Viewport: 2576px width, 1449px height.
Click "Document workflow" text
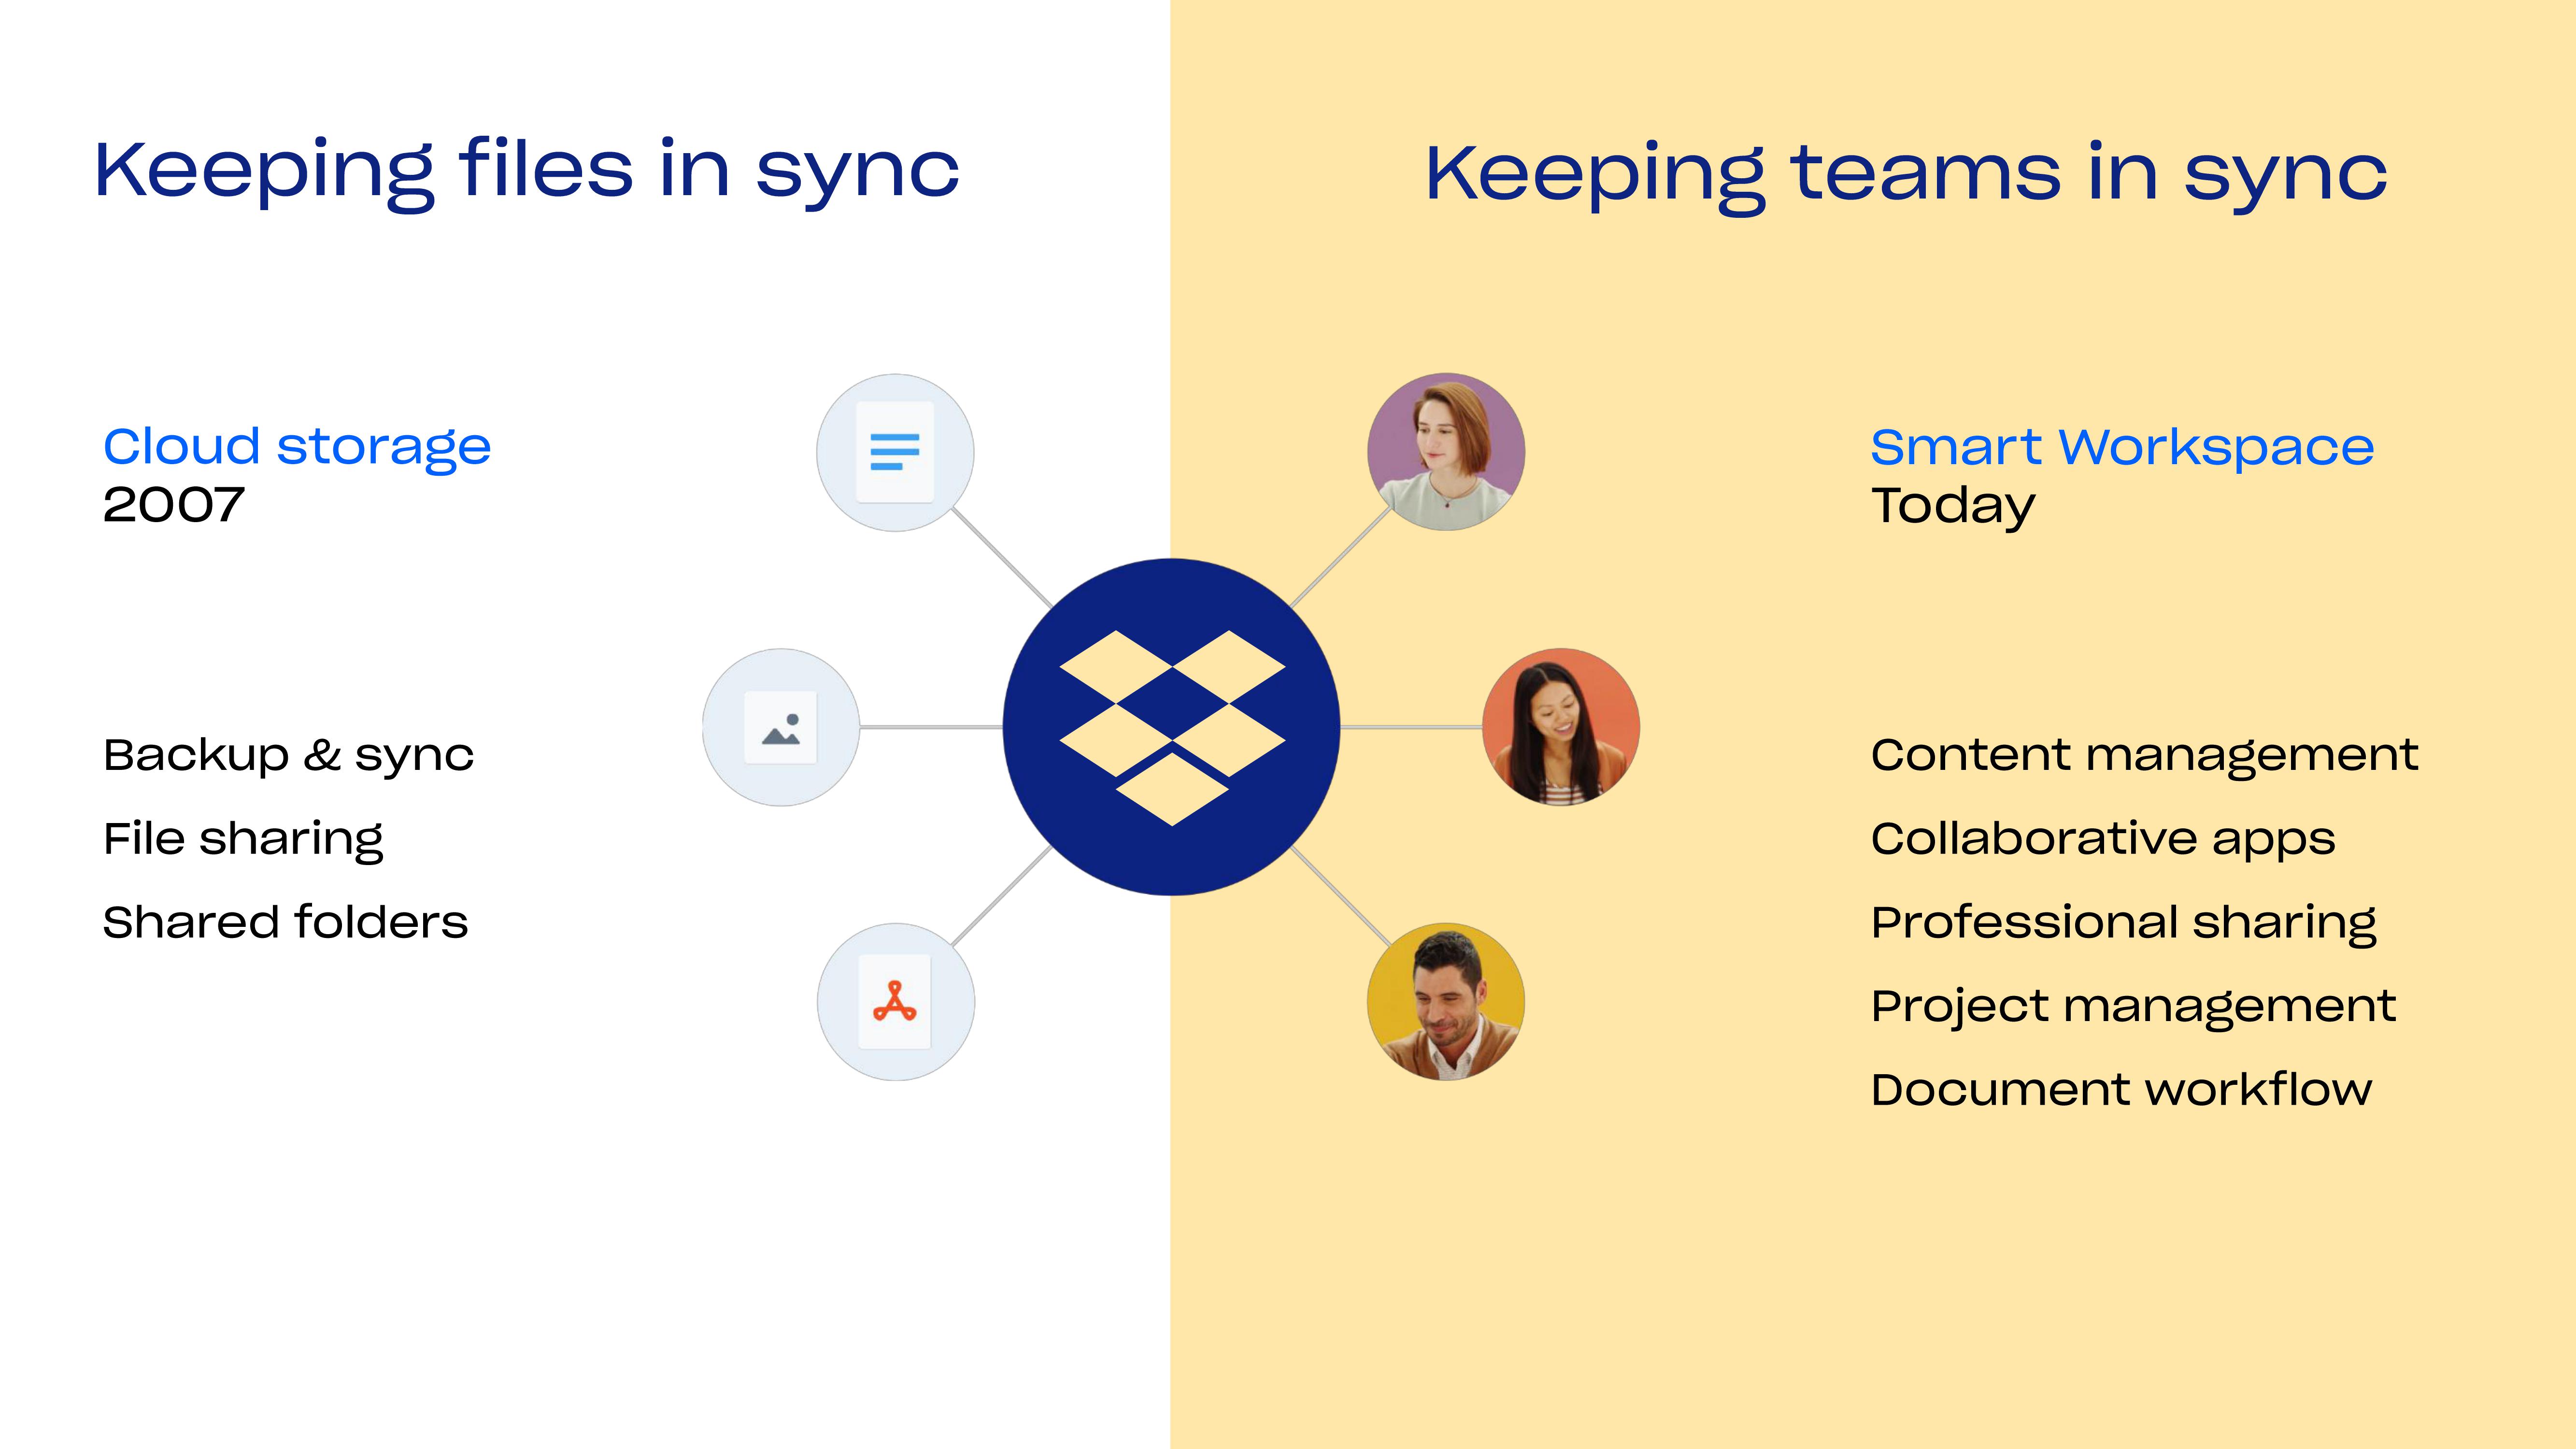click(x=2121, y=1090)
